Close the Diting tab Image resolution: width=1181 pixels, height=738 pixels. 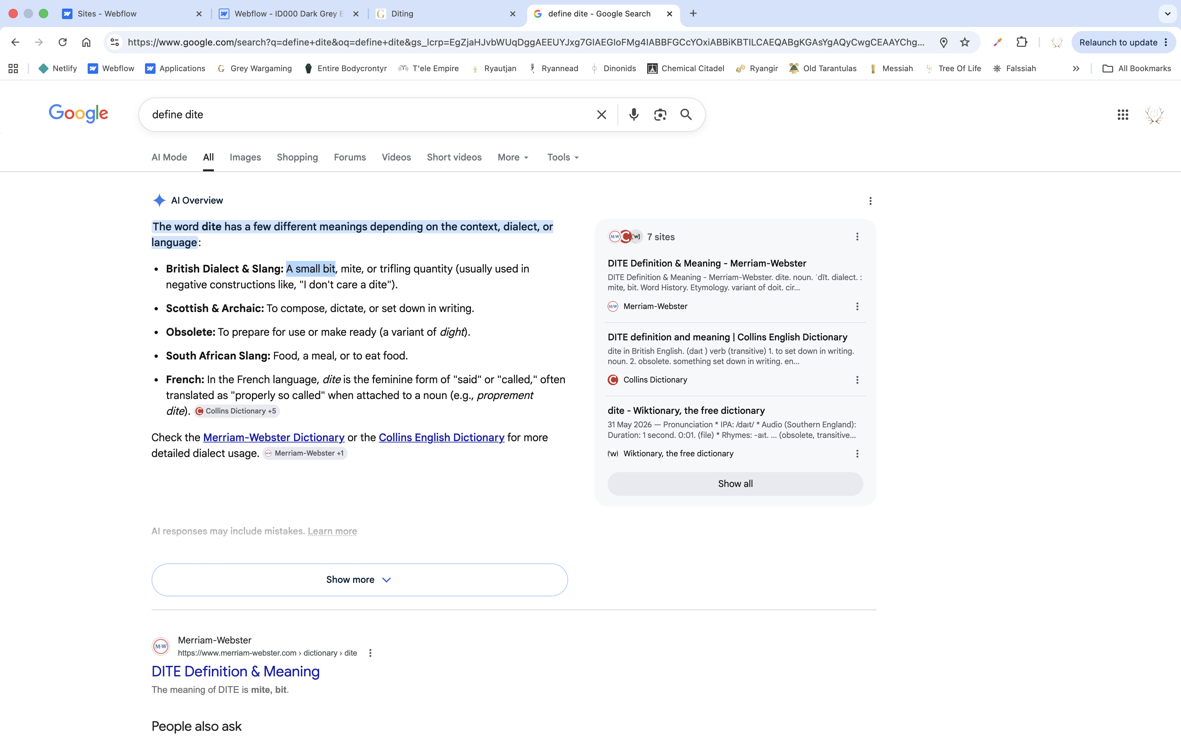[x=512, y=14]
